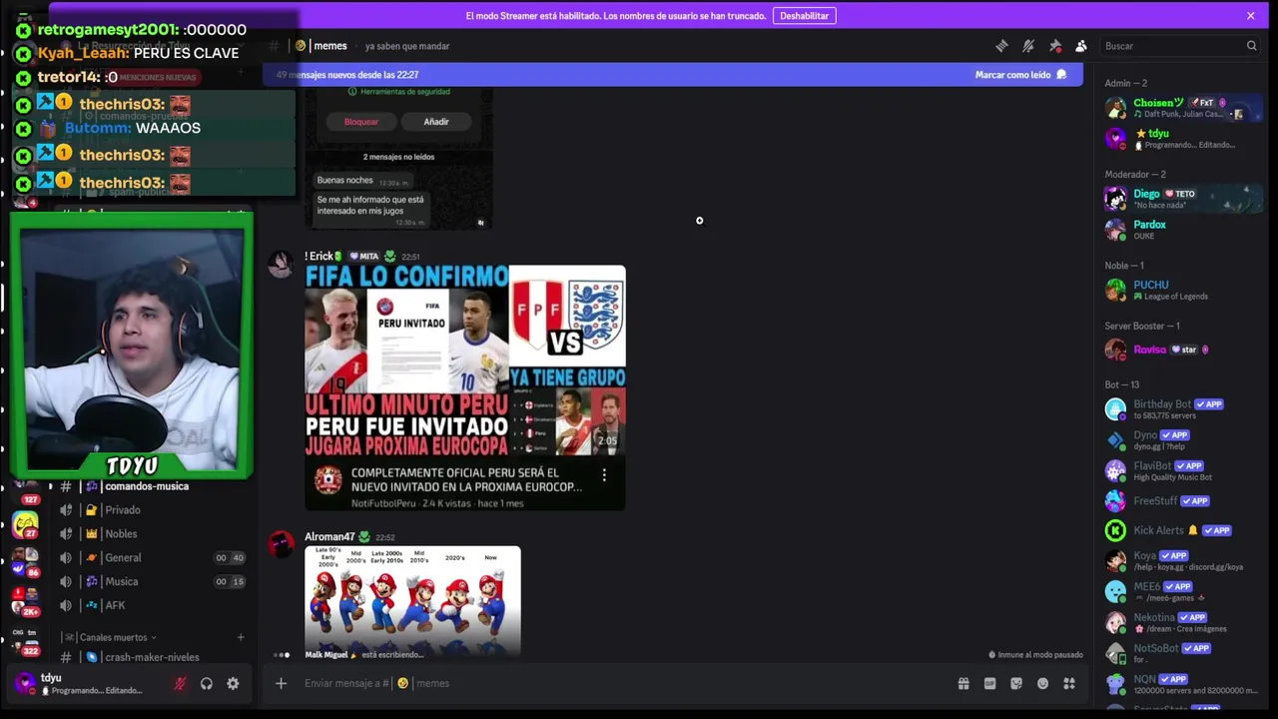Open server folder with 2K+ badge
Screen dimensions: 1278x719
coord(26,599)
